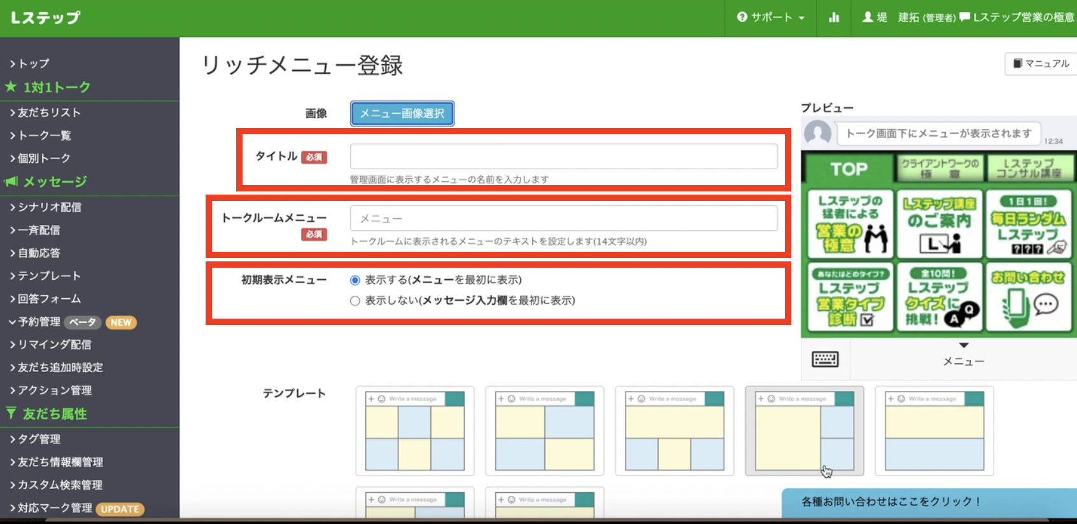Click the Lステップ営業の極意 account name
The image size is (1077, 524).
[1024, 17]
